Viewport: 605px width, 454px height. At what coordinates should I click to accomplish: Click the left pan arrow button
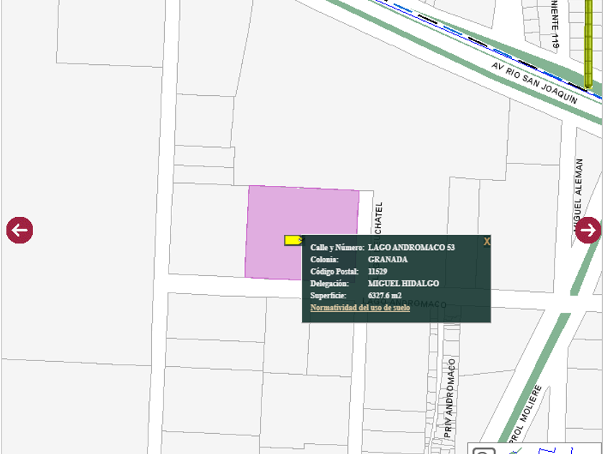tap(19, 231)
